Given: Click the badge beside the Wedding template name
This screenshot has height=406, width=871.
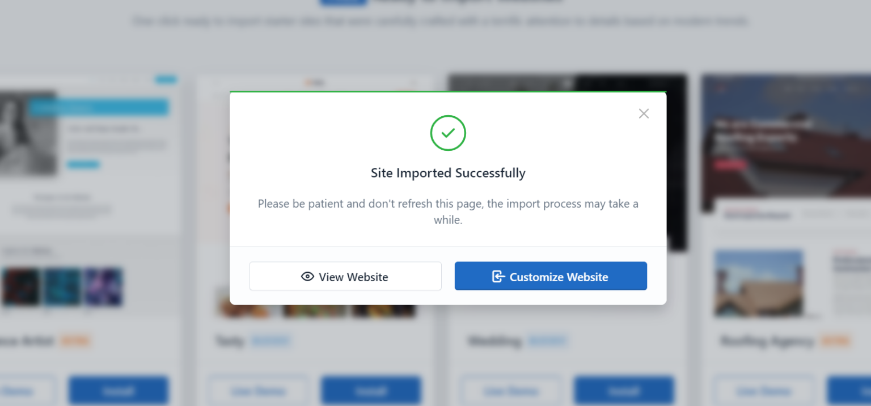Looking at the screenshot, I should point(548,341).
